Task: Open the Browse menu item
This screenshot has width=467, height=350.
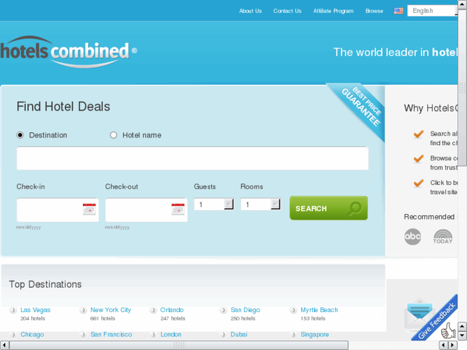Action: pyautogui.click(x=374, y=11)
